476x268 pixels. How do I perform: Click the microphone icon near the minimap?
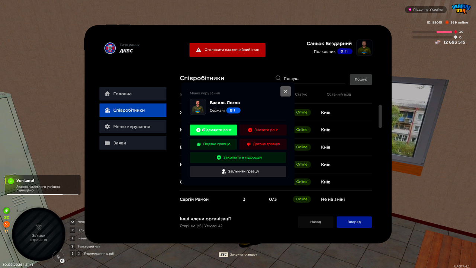click(x=58, y=256)
